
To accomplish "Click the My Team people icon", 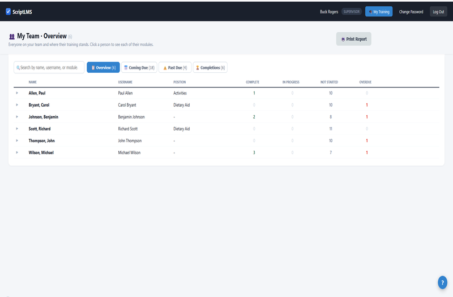I will tap(12, 37).
